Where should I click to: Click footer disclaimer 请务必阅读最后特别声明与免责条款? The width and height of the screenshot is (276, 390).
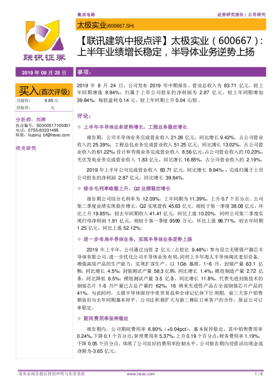52,374
